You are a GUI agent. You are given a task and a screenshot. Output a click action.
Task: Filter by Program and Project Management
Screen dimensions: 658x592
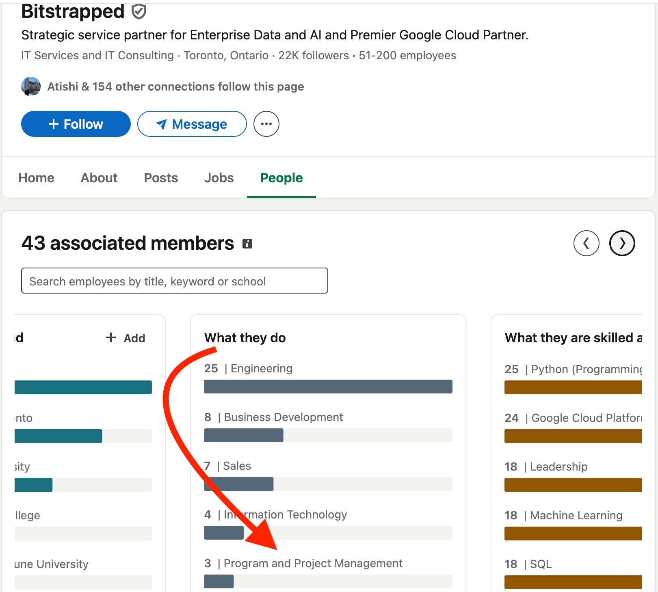328,581
